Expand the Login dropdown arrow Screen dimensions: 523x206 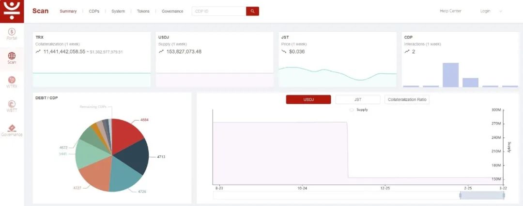coord(501,11)
